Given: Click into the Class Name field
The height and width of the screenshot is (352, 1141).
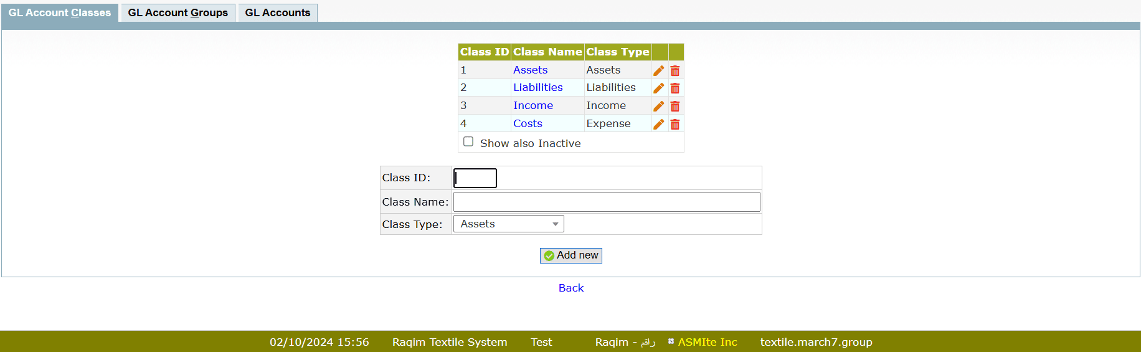Looking at the screenshot, I should pos(606,202).
